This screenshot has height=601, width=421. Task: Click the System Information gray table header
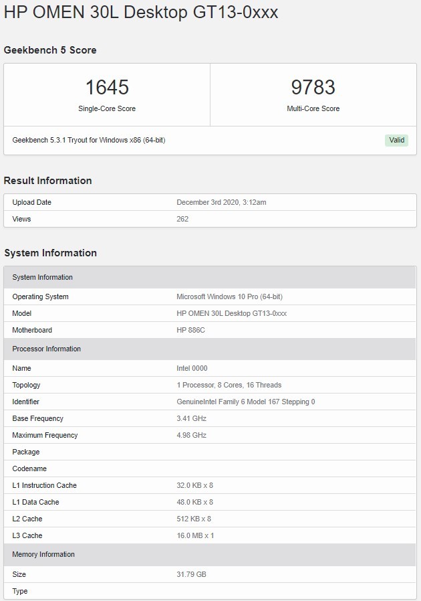(x=210, y=277)
